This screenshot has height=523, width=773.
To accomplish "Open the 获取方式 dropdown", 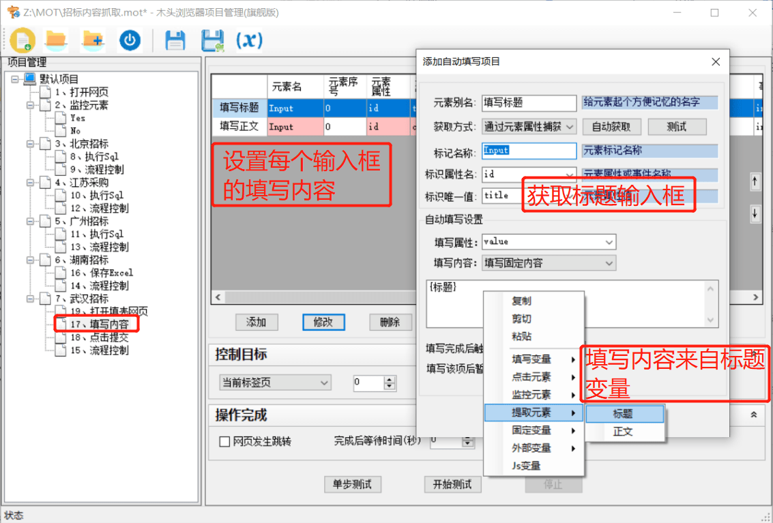I will coord(529,127).
